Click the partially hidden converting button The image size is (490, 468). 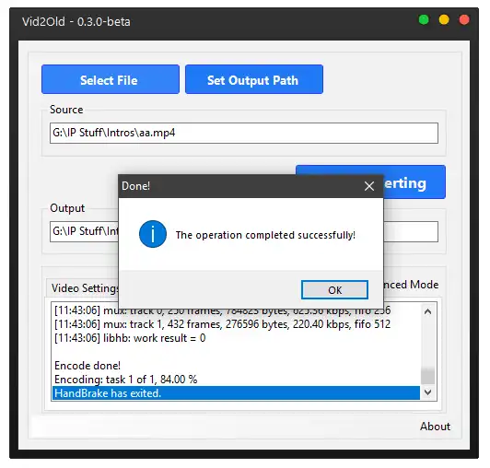pyautogui.click(x=414, y=181)
